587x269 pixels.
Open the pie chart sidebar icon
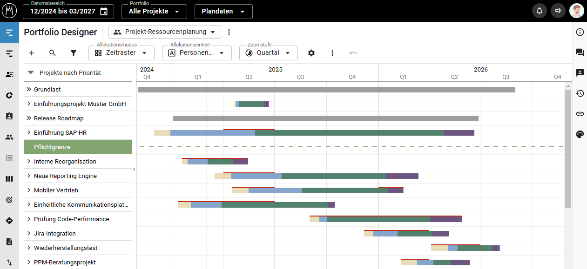tap(9, 95)
